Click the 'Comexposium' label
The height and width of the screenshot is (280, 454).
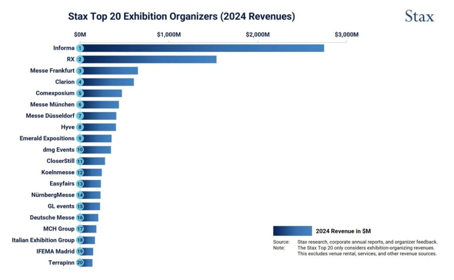(x=55, y=93)
